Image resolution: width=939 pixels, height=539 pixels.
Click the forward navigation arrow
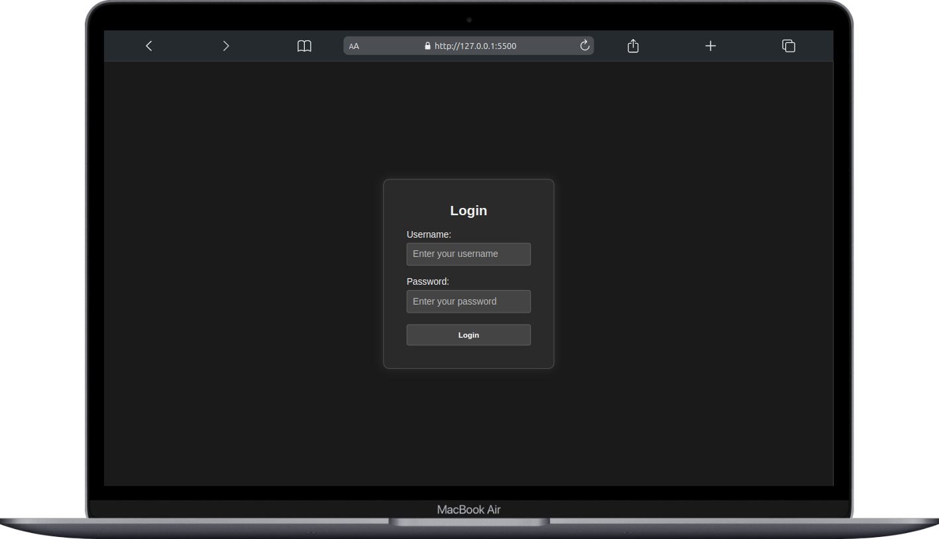tap(225, 46)
